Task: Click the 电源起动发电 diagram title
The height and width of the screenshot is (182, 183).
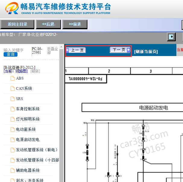Action: point(153,108)
